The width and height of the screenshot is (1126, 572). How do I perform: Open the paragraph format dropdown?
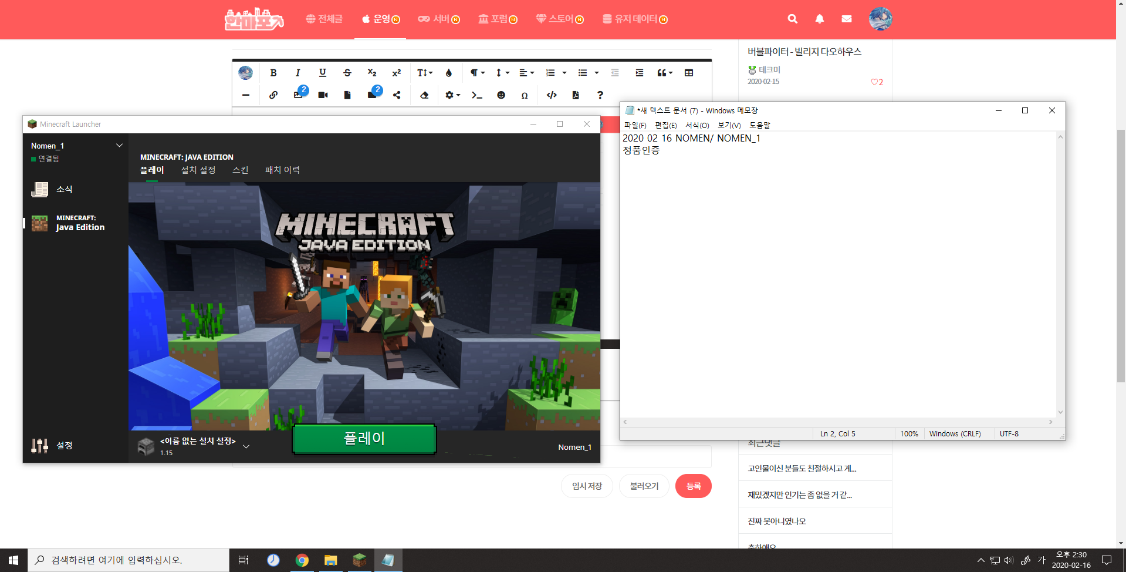click(477, 73)
